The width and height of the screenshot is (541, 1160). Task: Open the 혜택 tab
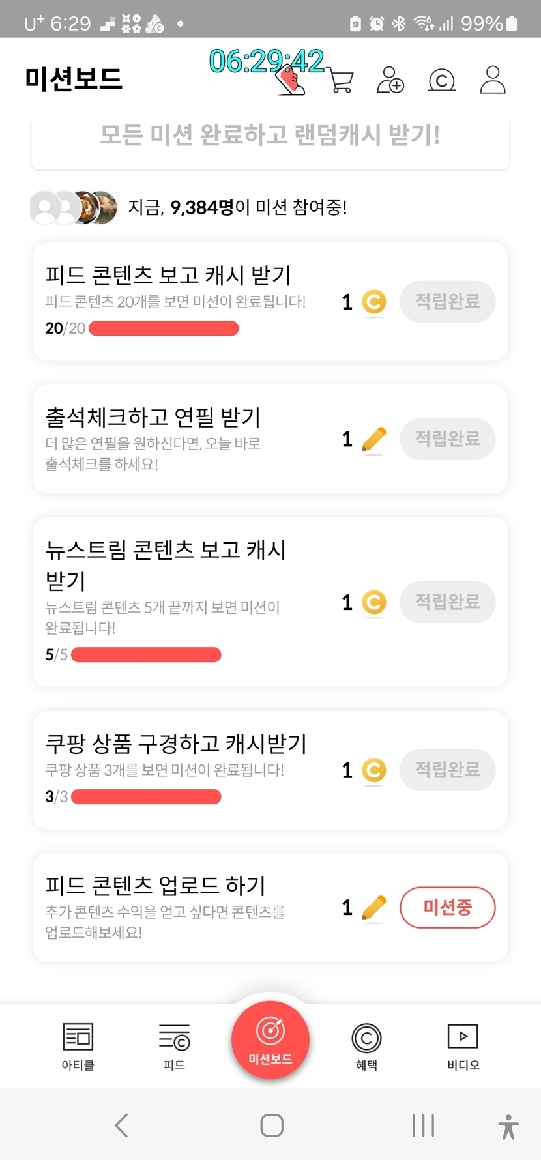366,1047
